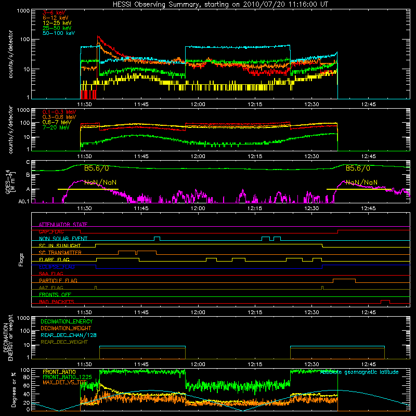
Task: Click the 12:15 tick label under the top counts panel
Action: (x=255, y=105)
